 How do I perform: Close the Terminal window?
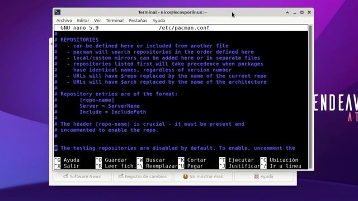coord(309,12)
